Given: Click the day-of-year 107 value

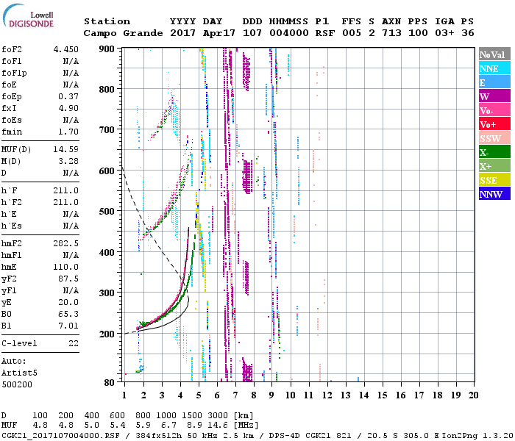Looking at the screenshot, I should tap(252, 33).
